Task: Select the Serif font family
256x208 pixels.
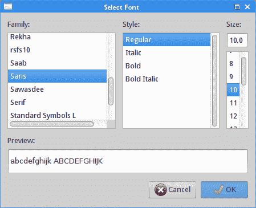Action: click(x=57, y=103)
